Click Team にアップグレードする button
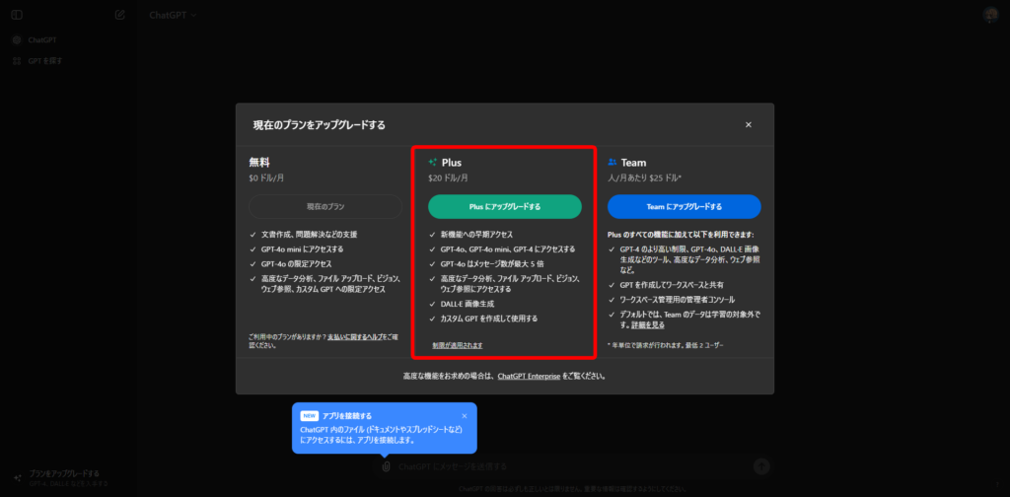The image size is (1010, 497). [685, 207]
